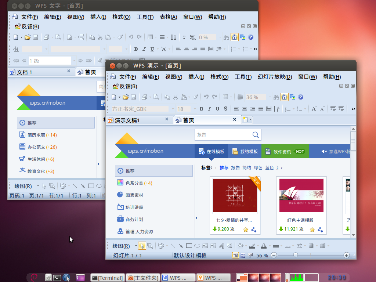Open 红色主调模版 template thumbnail
This screenshot has width=376, height=282.
pyautogui.click(x=301, y=196)
